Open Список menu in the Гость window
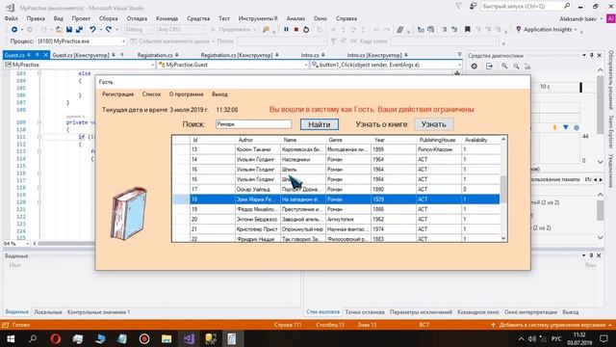The height and width of the screenshot is (347, 616). coord(151,94)
